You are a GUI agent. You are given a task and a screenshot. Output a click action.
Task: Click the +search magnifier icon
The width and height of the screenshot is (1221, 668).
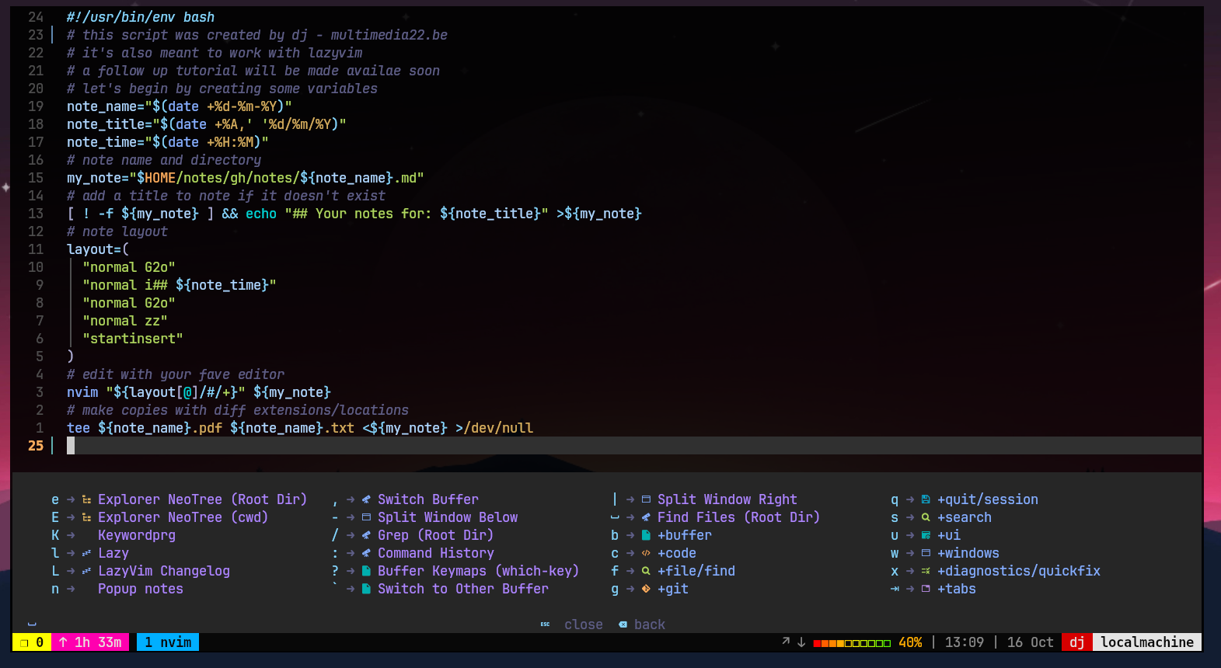(926, 517)
